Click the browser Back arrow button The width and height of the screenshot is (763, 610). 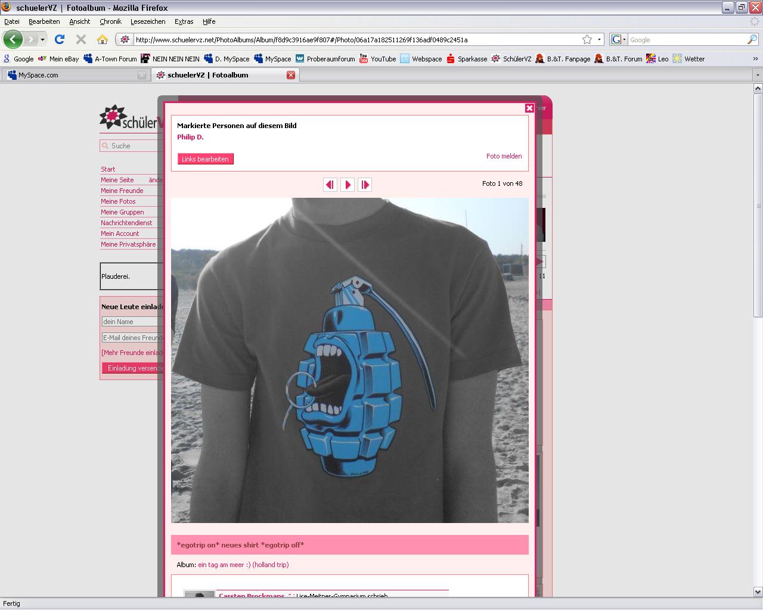13,40
